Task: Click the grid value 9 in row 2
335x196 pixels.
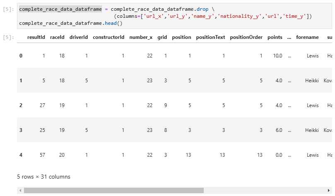Action: click(x=165, y=105)
